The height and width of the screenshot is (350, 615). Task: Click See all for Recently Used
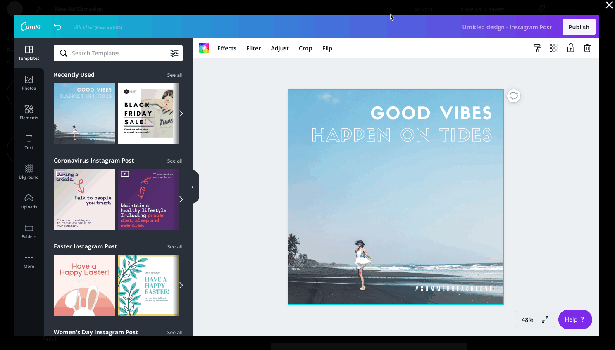coord(175,75)
